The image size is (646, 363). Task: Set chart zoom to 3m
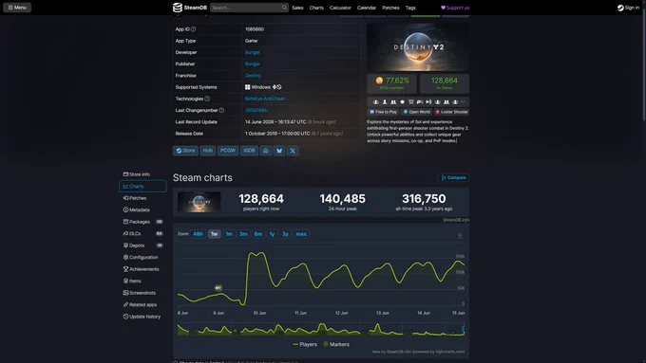pyautogui.click(x=243, y=234)
